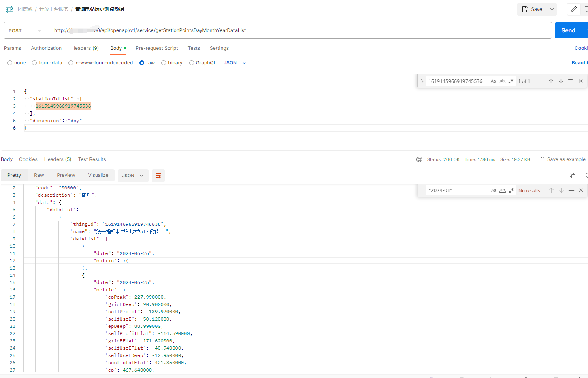Close the request body search box
Viewport: 588px width, 378px height.
[x=581, y=81]
